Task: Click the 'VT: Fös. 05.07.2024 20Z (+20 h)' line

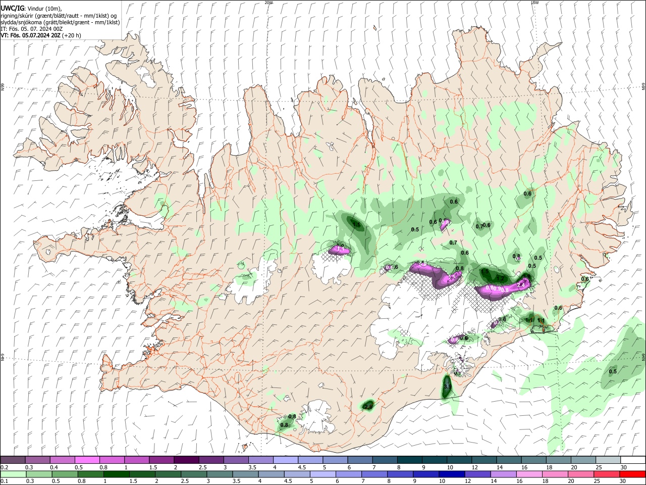Action: (41, 35)
